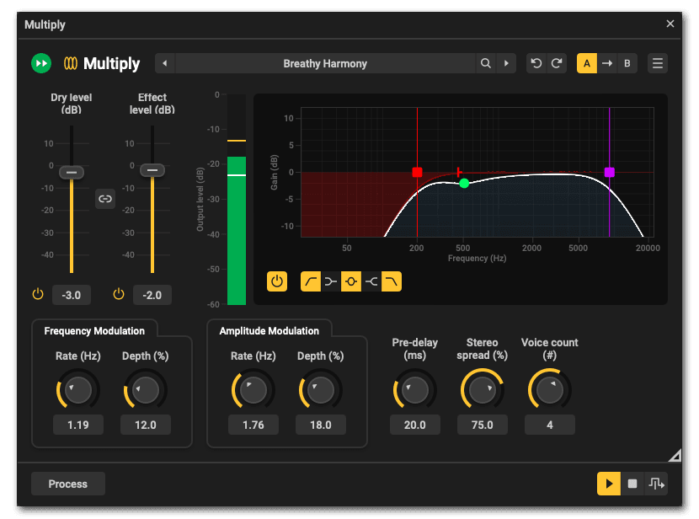This screenshot has height=519, width=699.
Task: Edit Pre-delay value 20.0
Action: tap(415, 425)
